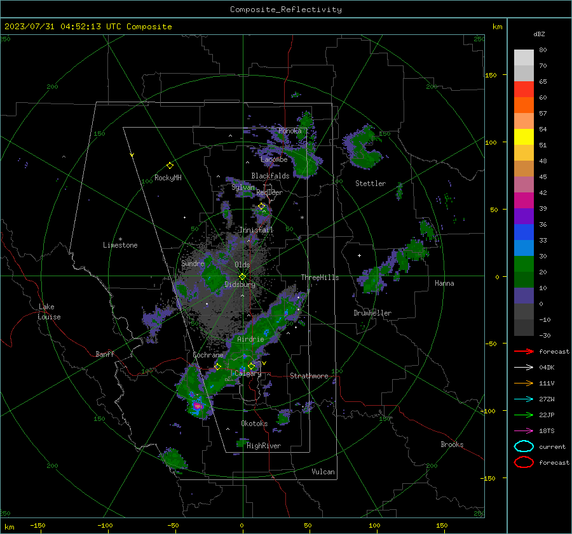Click the Vulcan label
This screenshot has width=572, height=534.
coord(323,472)
